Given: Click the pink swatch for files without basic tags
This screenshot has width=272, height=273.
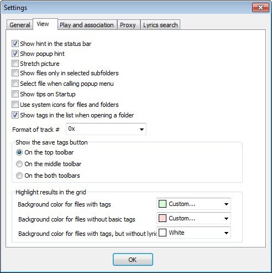Looking at the screenshot, I should click(x=163, y=218).
